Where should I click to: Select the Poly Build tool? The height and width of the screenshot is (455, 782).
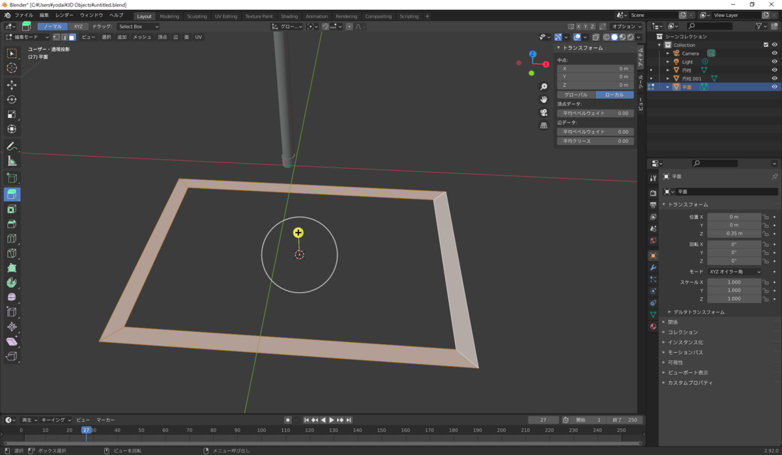point(12,268)
